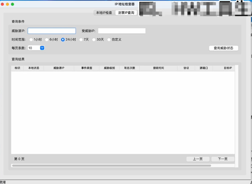252x184 pixels.
Task: Sort by the 威胁源IP column header
Action: (59, 68)
